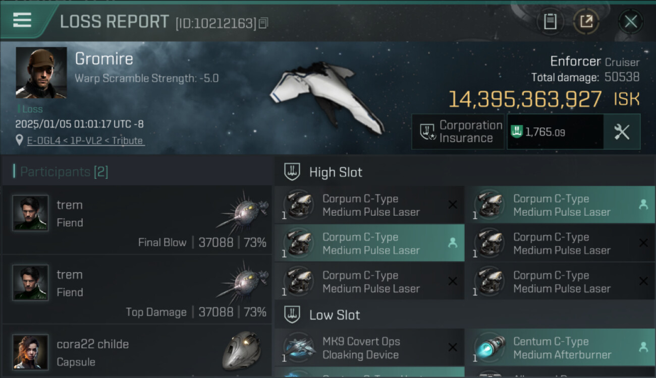Open Corporation Insurance button
656x378 pixels.
point(458,132)
